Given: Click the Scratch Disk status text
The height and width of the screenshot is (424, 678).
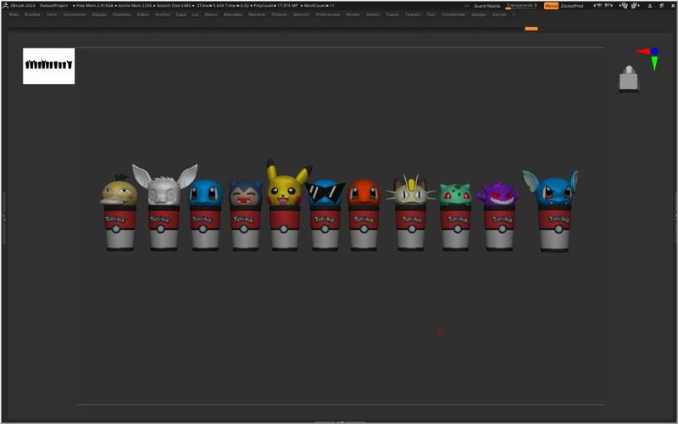Looking at the screenshot, I should (174, 6).
